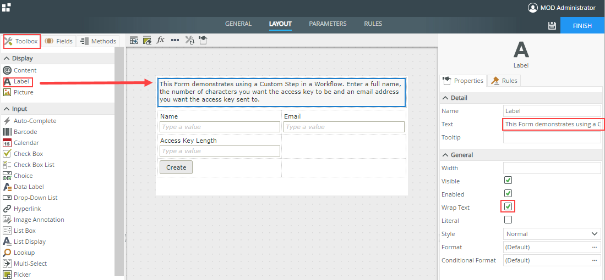Viewport: 605px width, 280px height.
Task: Click the FINISH button
Action: click(582, 26)
